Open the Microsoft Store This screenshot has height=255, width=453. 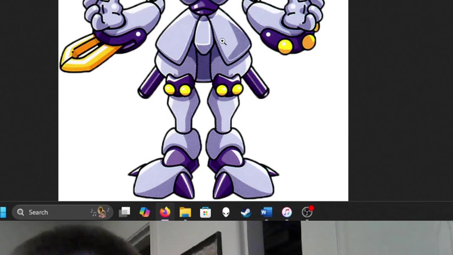205,212
